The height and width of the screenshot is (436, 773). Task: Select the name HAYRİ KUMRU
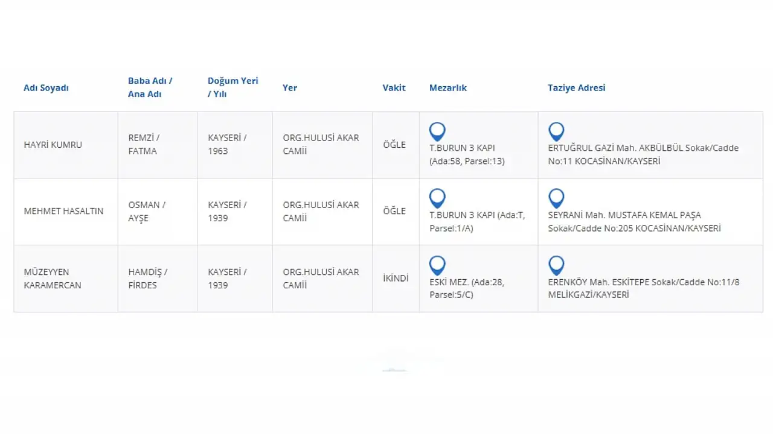[x=53, y=145]
